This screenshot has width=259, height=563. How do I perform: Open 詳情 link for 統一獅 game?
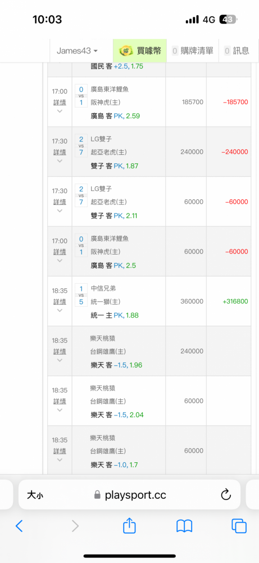60,301
